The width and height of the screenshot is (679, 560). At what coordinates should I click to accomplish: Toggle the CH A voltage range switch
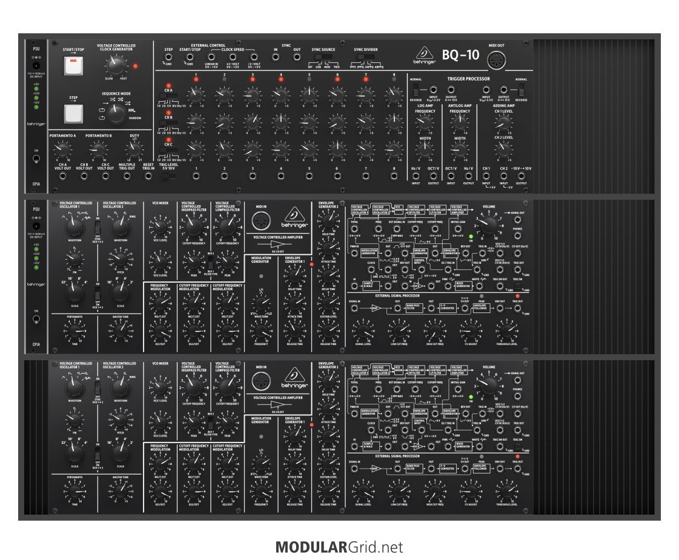[x=168, y=96]
